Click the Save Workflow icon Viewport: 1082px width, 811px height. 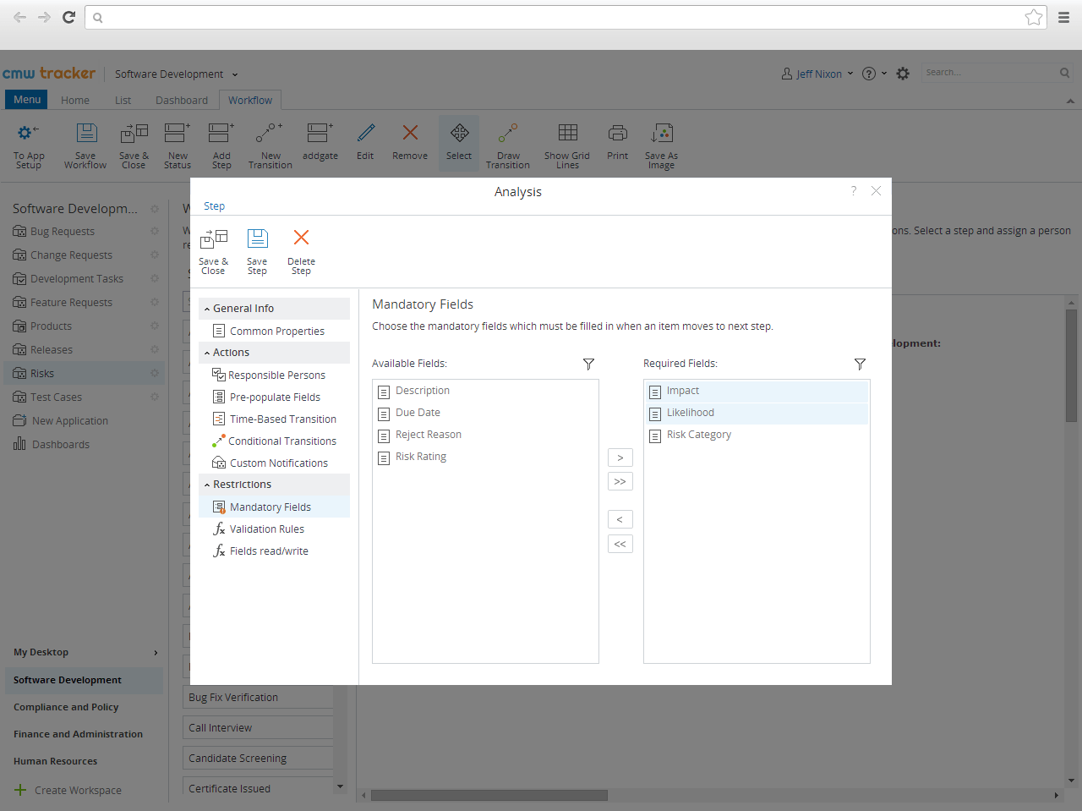click(85, 144)
